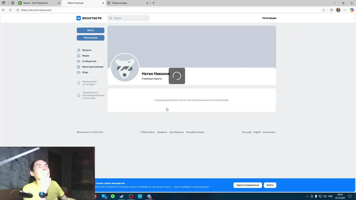The image size is (356, 200).
Task: Click the sidebar Регистрация button
Action: pos(91,38)
